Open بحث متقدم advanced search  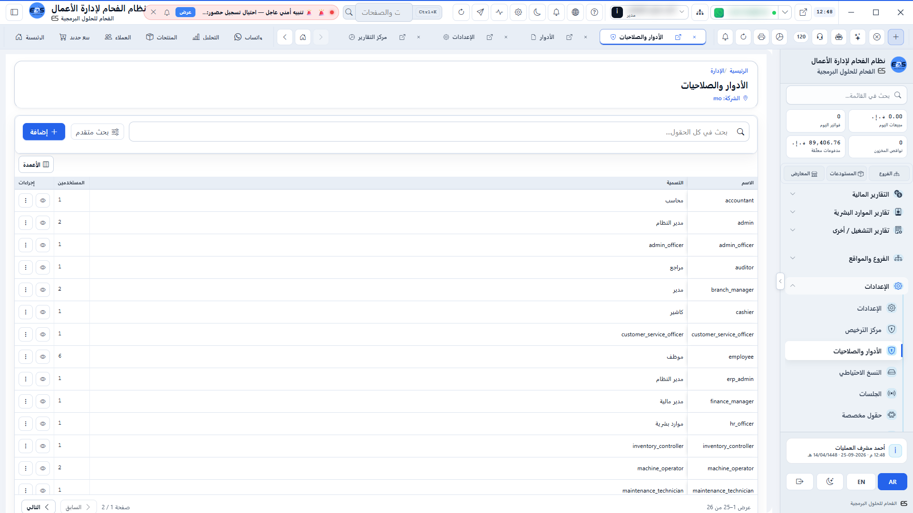(97, 132)
